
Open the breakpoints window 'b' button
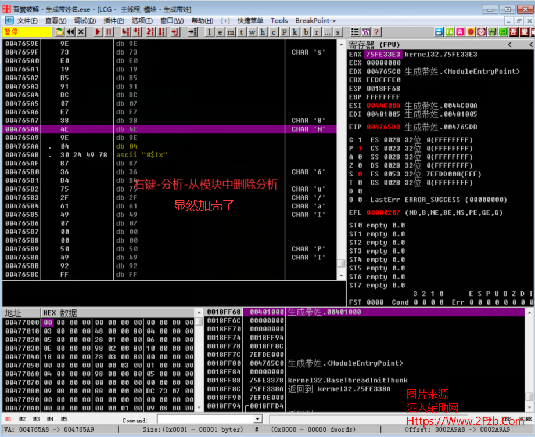(306, 32)
